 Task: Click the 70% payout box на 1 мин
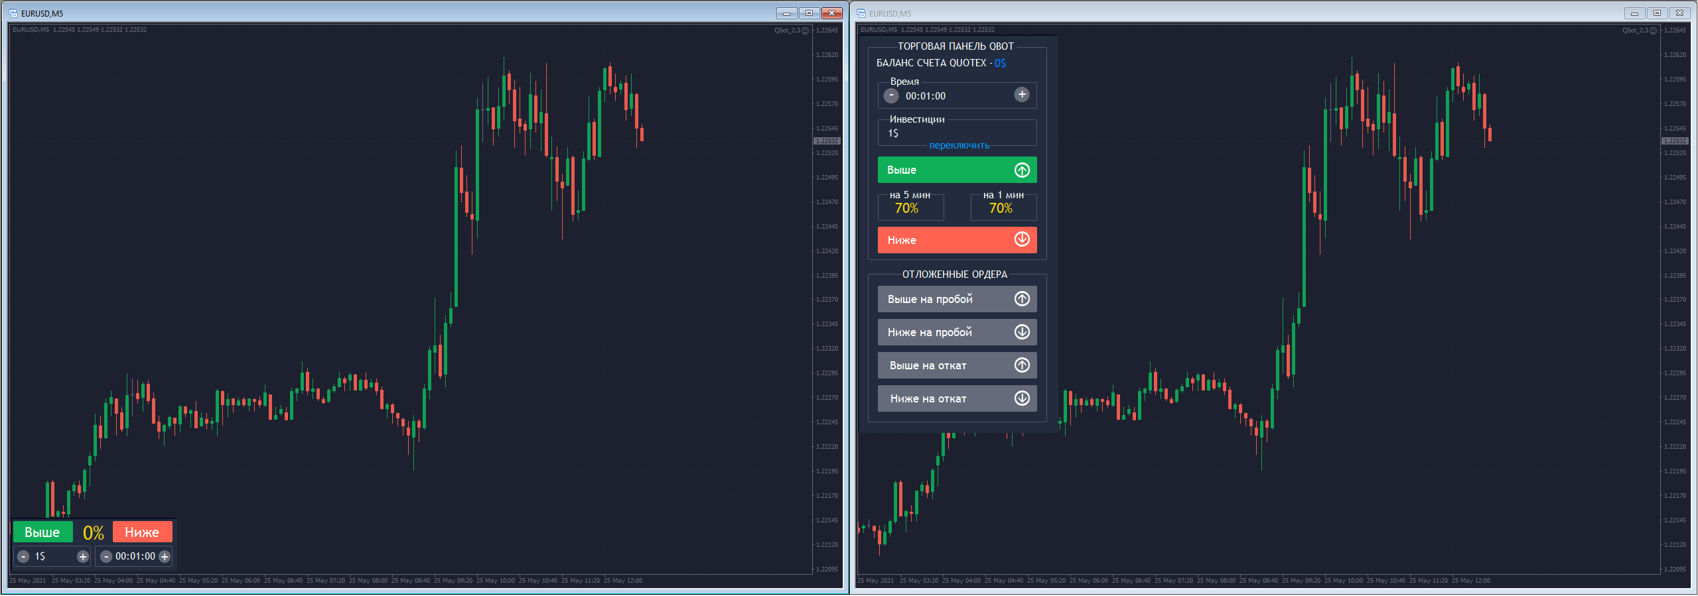tap(1003, 207)
